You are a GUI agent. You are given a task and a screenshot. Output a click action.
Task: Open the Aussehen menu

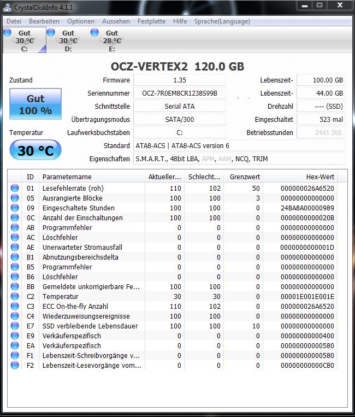click(x=116, y=21)
